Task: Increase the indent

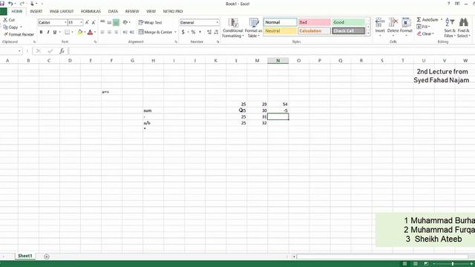Action: pyautogui.click(x=132, y=32)
